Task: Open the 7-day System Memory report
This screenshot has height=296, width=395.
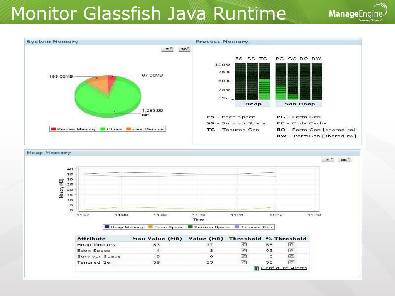Action: (x=167, y=49)
